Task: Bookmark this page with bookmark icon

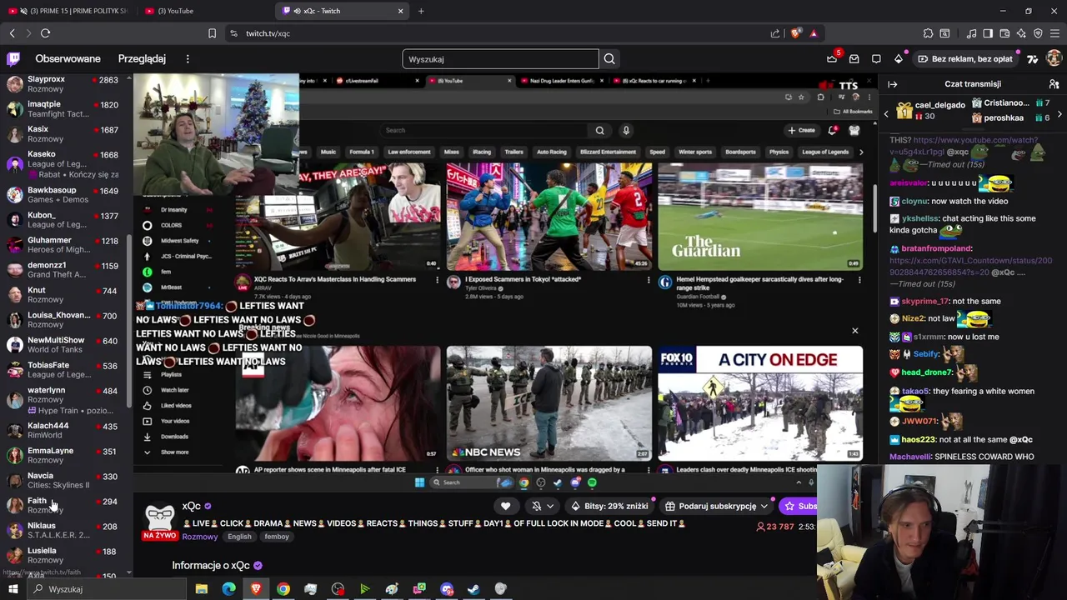Action: (212, 33)
